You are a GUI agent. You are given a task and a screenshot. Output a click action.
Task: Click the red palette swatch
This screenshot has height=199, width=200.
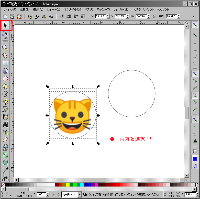coord(61,185)
